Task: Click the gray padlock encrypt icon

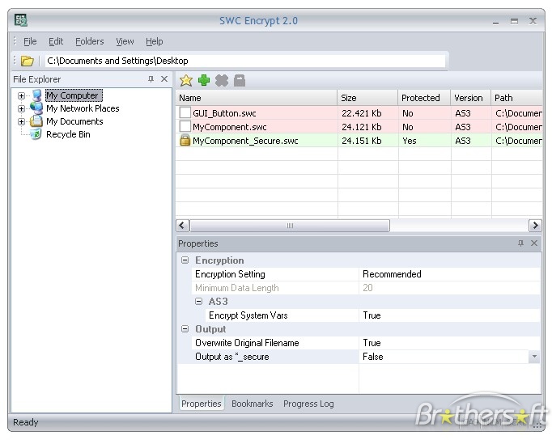Action: coord(240,80)
